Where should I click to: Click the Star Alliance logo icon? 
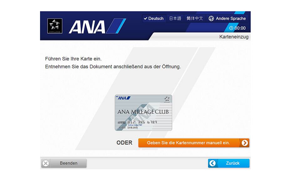(55, 26)
